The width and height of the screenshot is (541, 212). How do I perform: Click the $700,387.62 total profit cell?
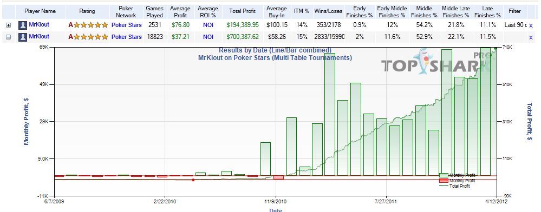(243, 37)
